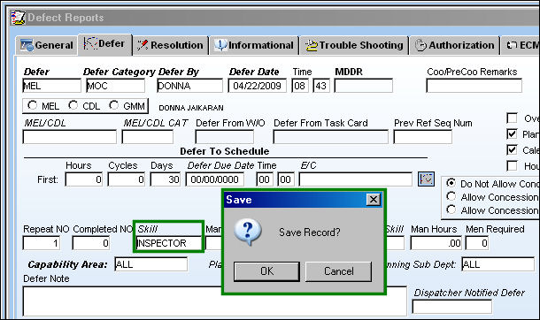Click the First Hours field

84,179
